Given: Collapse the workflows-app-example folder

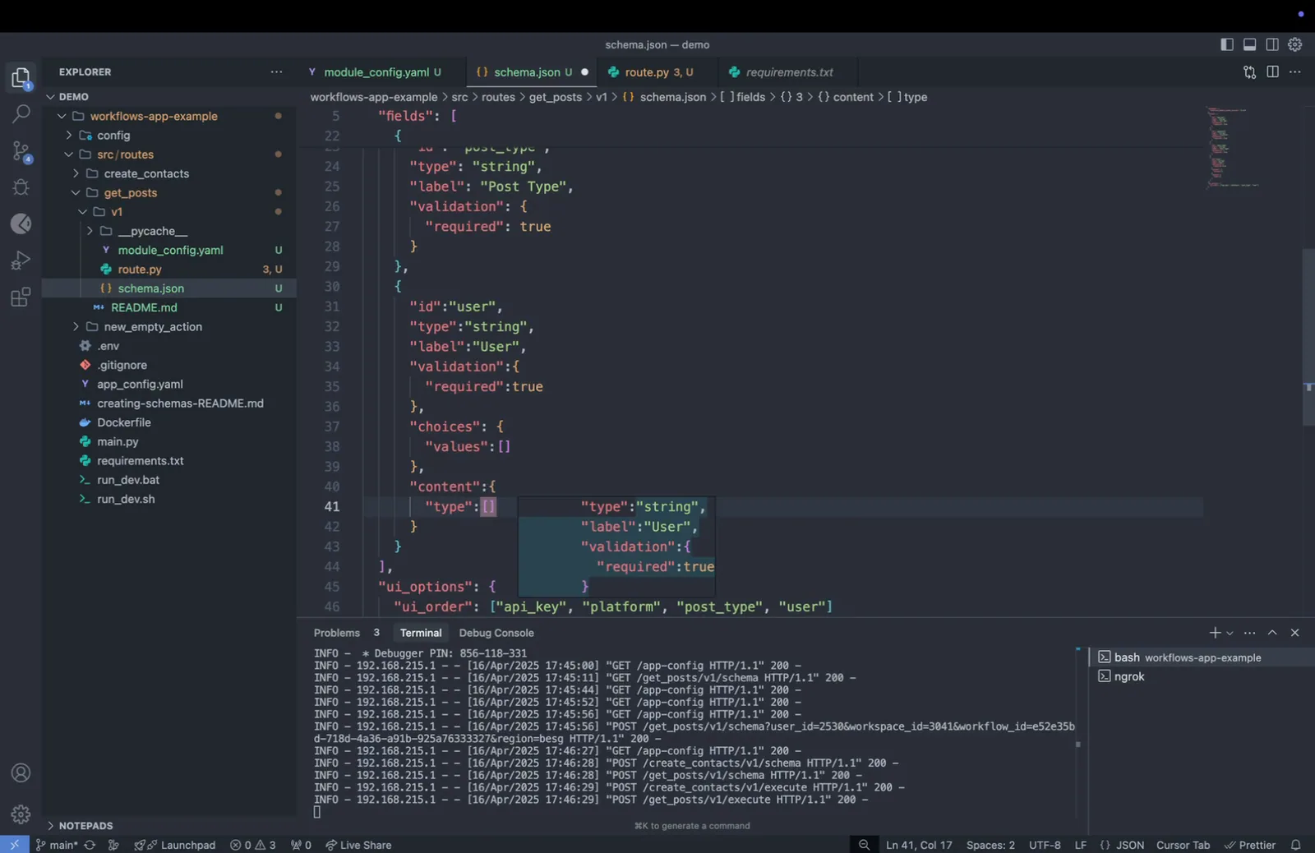Looking at the screenshot, I should coord(169,116).
